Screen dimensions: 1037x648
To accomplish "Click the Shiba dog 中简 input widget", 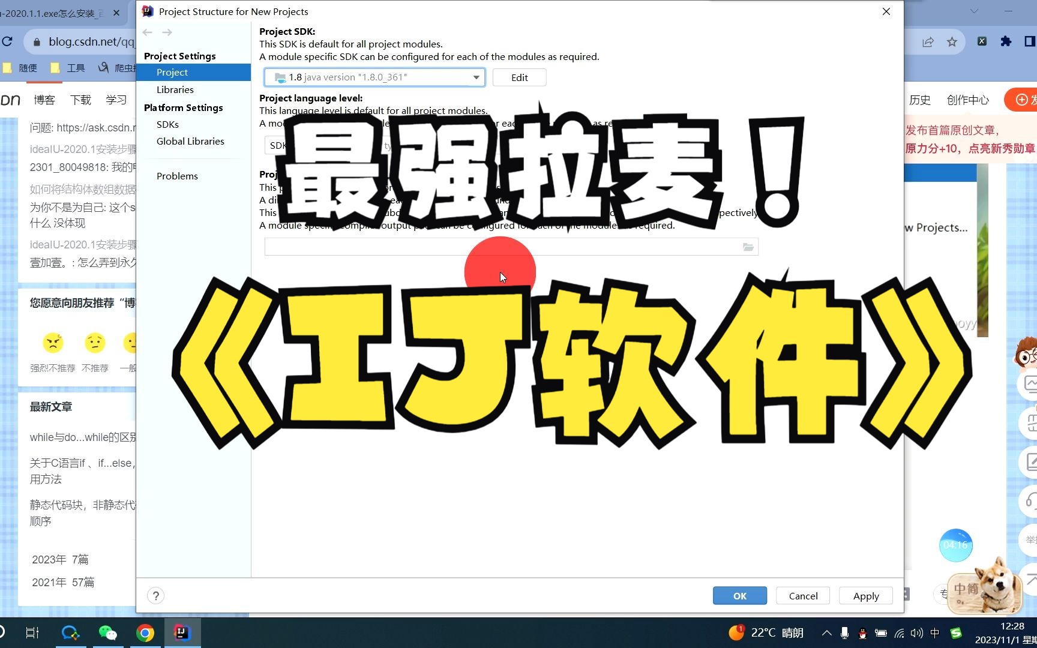I will (985, 587).
